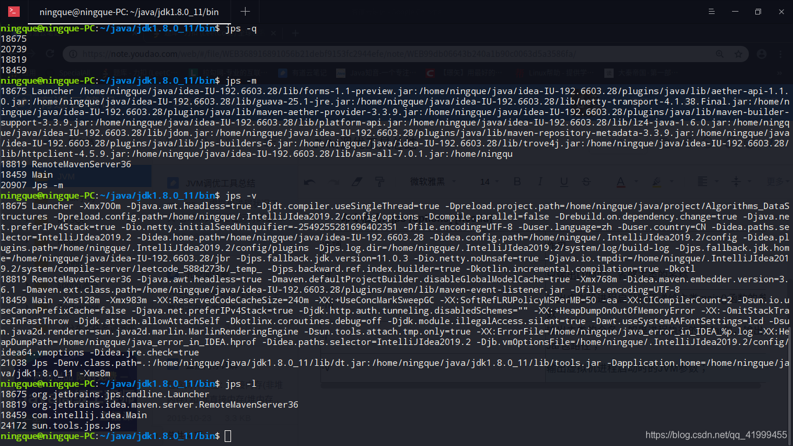This screenshot has height=446, width=793.
Task: Click 'com.intellij.idea.Main' in jps -l output
Action: [89, 415]
